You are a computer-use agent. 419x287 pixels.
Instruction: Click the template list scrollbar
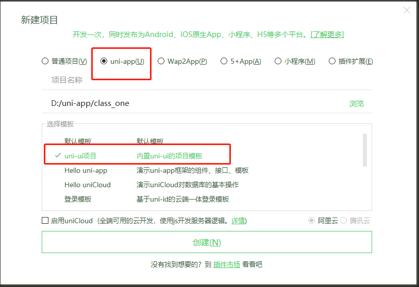pos(365,150)
